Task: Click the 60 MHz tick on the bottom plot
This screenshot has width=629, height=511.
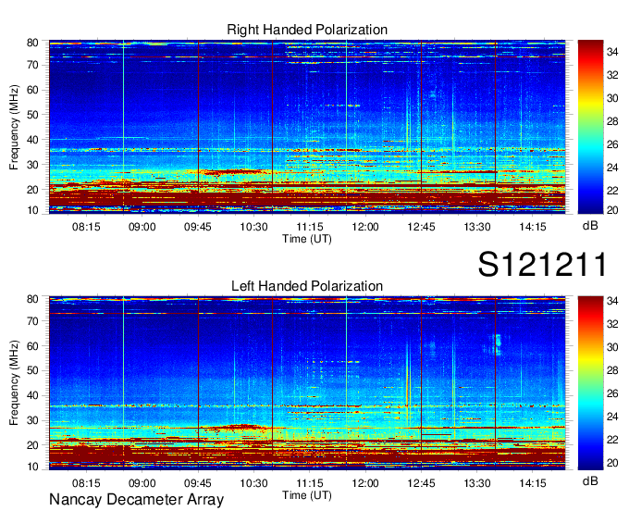Action: [x=32, y=346]
